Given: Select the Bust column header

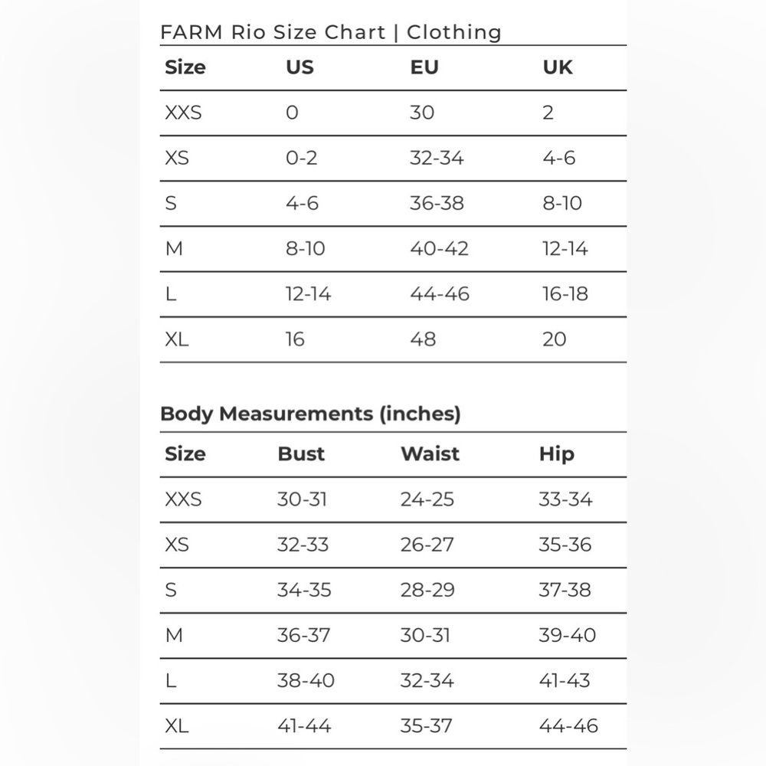Looking at the screenshot, I should (301, 453).
